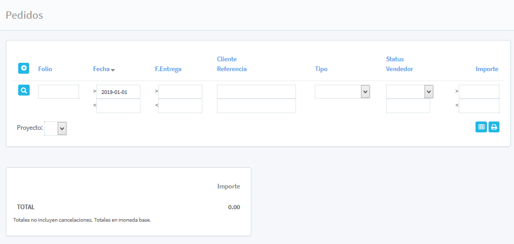Sort by Importe column header
514x244 pixels.
click(x=486, y=69)
